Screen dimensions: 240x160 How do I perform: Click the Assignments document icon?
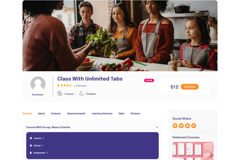click(31, 153)
